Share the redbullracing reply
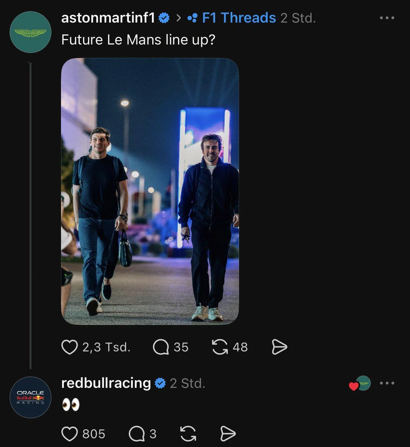 228,434
